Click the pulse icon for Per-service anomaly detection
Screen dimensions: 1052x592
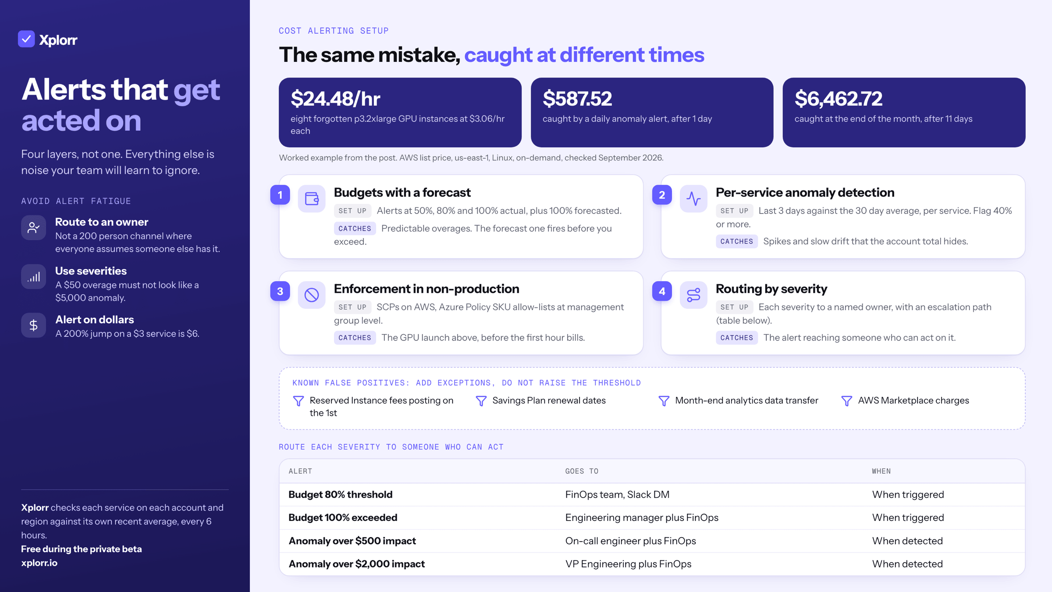tap(693, 199)
